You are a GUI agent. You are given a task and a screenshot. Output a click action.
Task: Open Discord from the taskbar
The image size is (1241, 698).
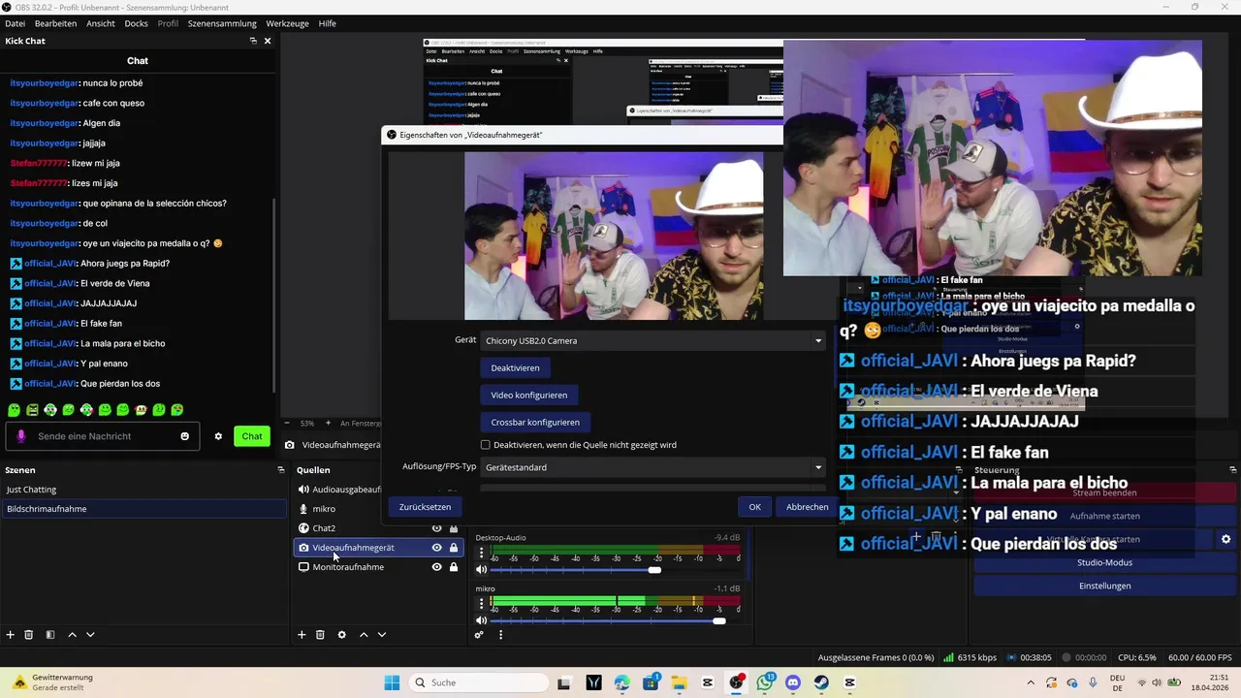point(793,682)
